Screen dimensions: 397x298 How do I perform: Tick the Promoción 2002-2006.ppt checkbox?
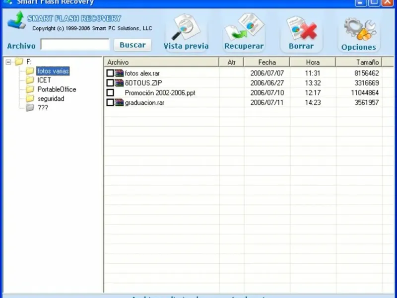110,92
